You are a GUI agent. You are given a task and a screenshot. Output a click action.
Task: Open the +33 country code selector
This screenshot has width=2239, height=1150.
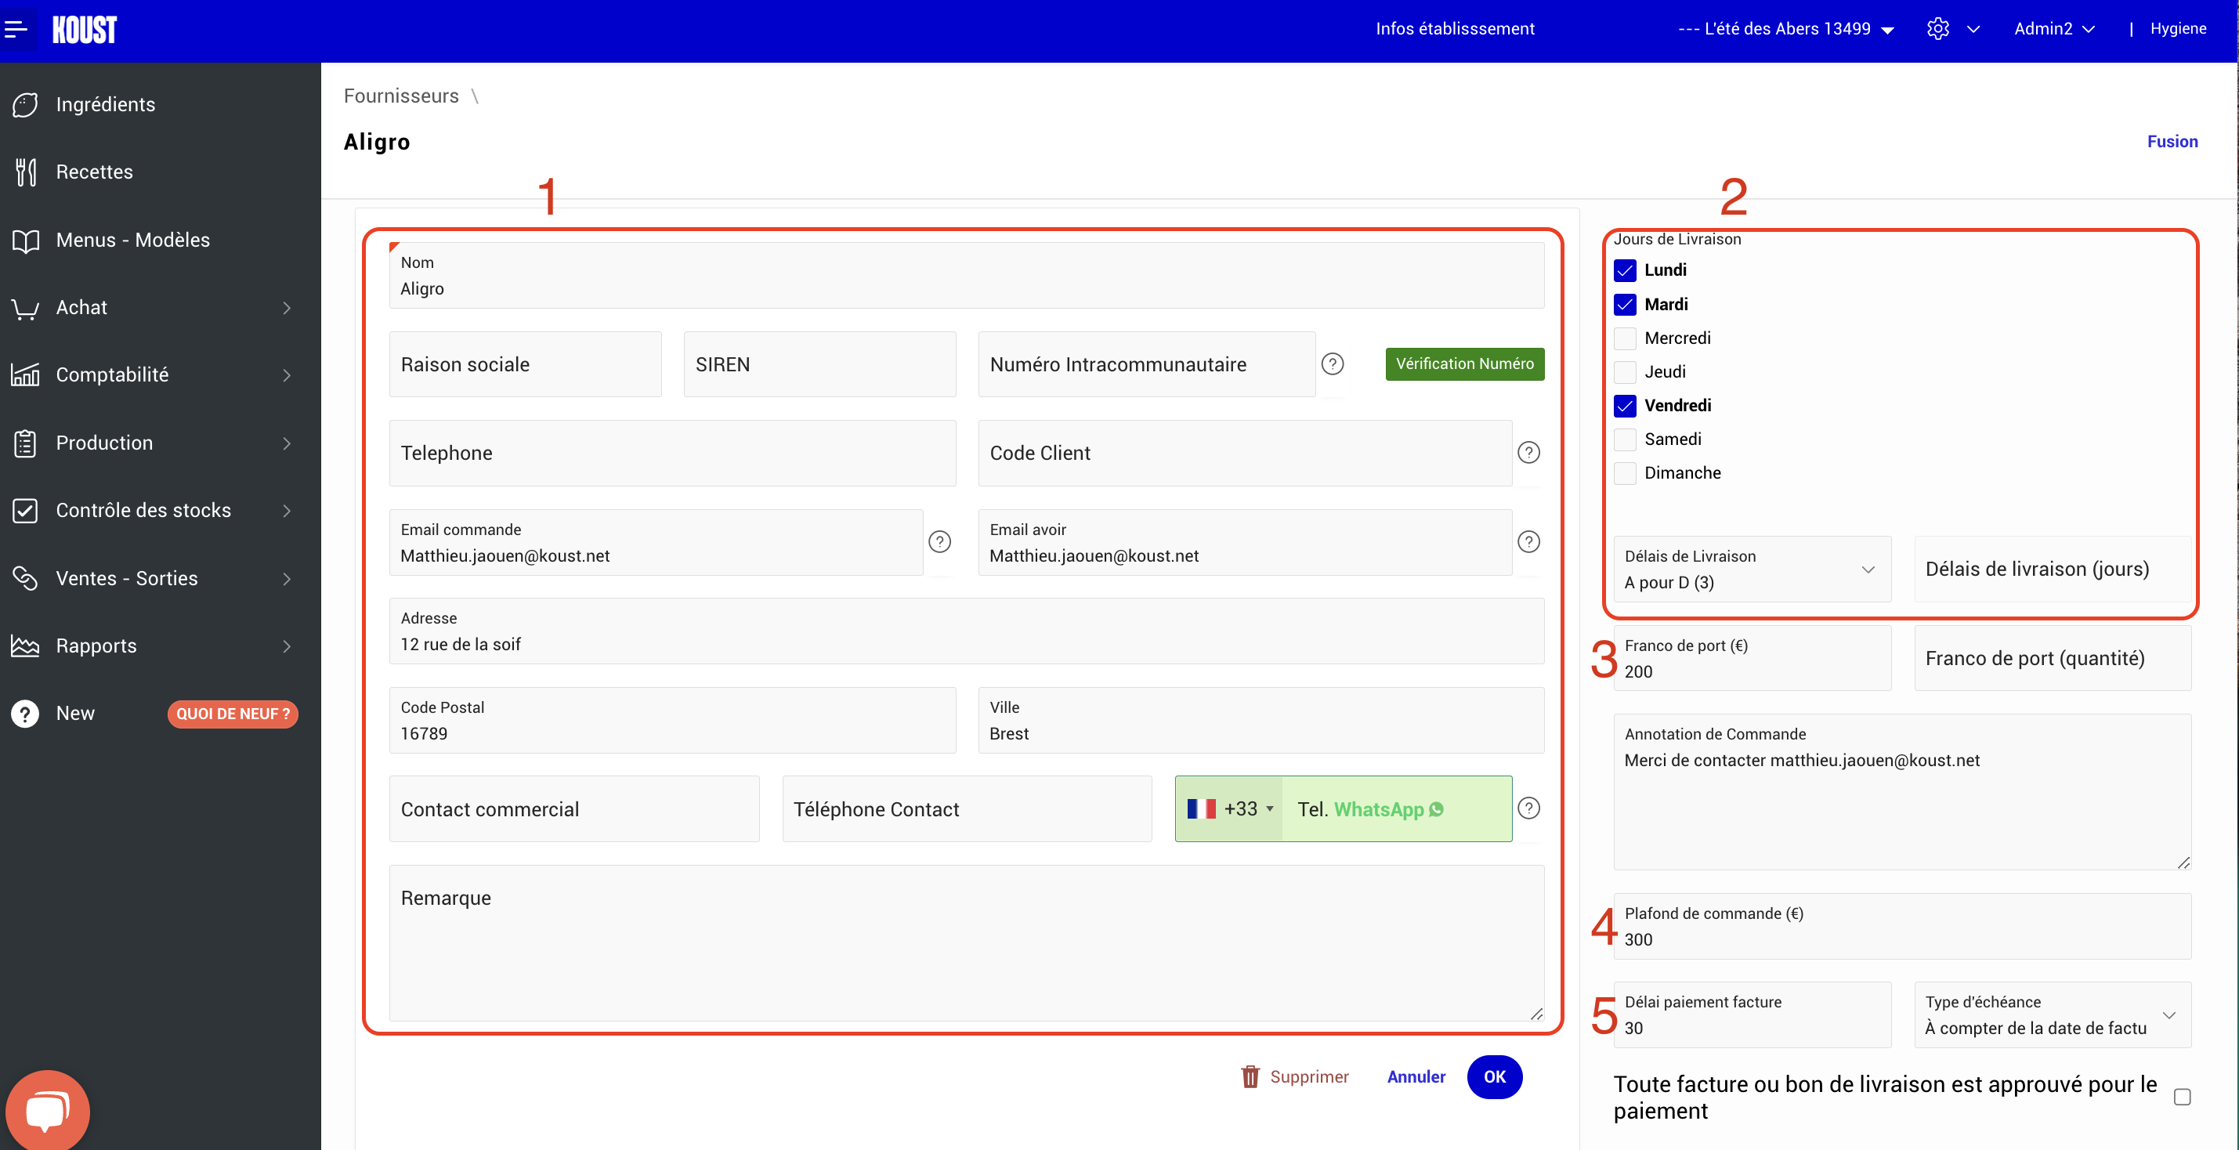click(x=1229, y=808)
